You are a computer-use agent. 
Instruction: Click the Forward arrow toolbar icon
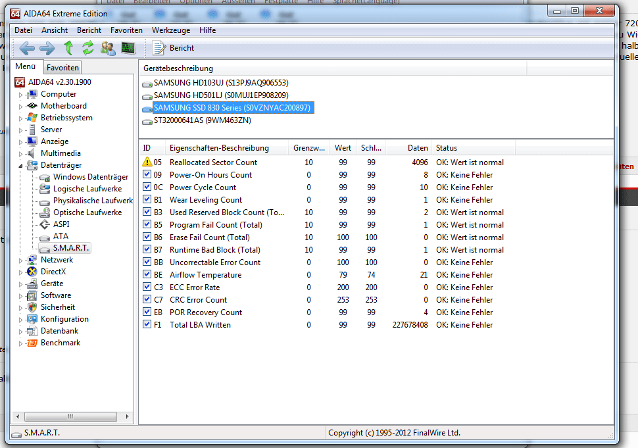[47, 49]
